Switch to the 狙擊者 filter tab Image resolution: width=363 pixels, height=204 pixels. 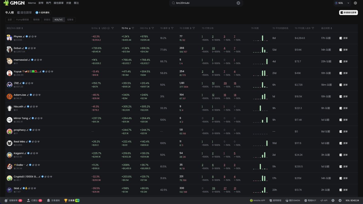click(70, 19)
